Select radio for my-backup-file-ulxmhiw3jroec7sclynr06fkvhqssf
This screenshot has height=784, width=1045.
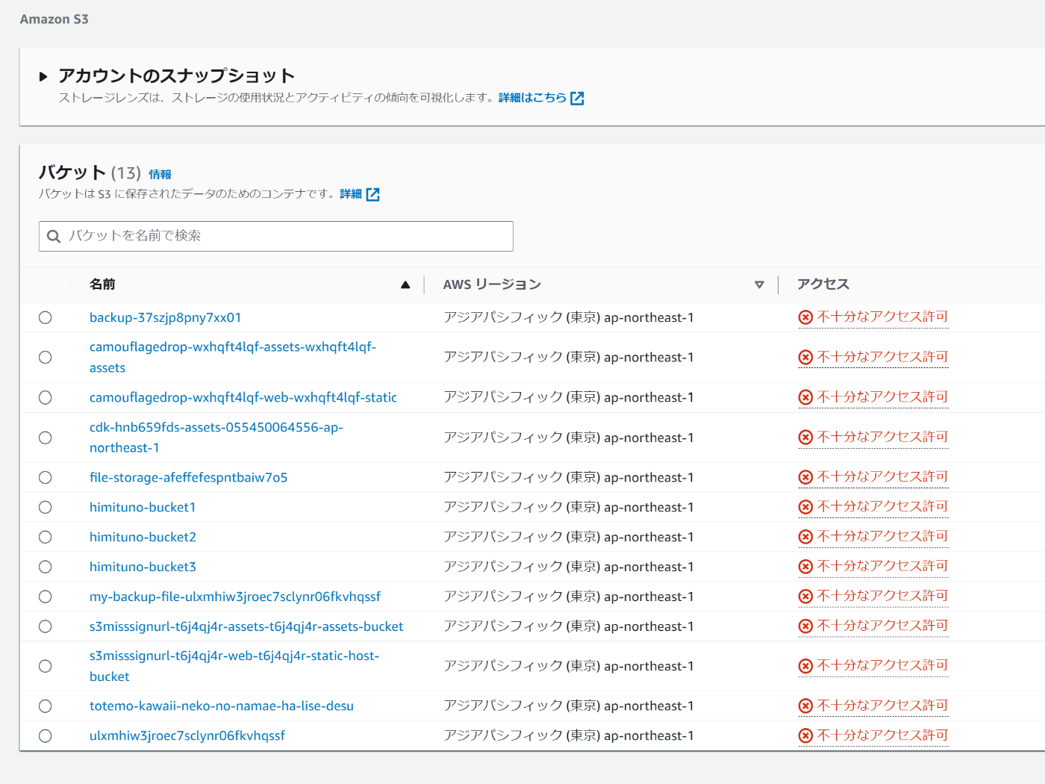click(x=46, y=597)
